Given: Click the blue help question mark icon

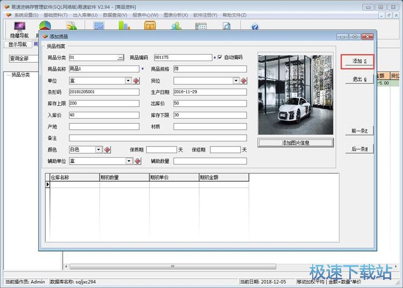Looking at the screenshot, I should click(x=255, y=26).
